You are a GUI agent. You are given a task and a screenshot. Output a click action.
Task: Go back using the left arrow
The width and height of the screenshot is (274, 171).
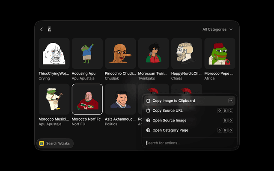click(42, 29)
